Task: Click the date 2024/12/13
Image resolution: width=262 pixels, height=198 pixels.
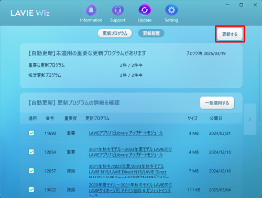Action: pos(220,152)
